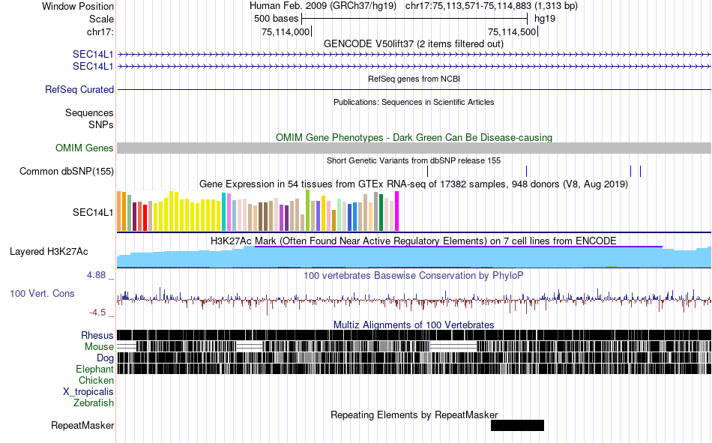
Task: Click the Rhesus alignment row
Action: pos(414,335)
